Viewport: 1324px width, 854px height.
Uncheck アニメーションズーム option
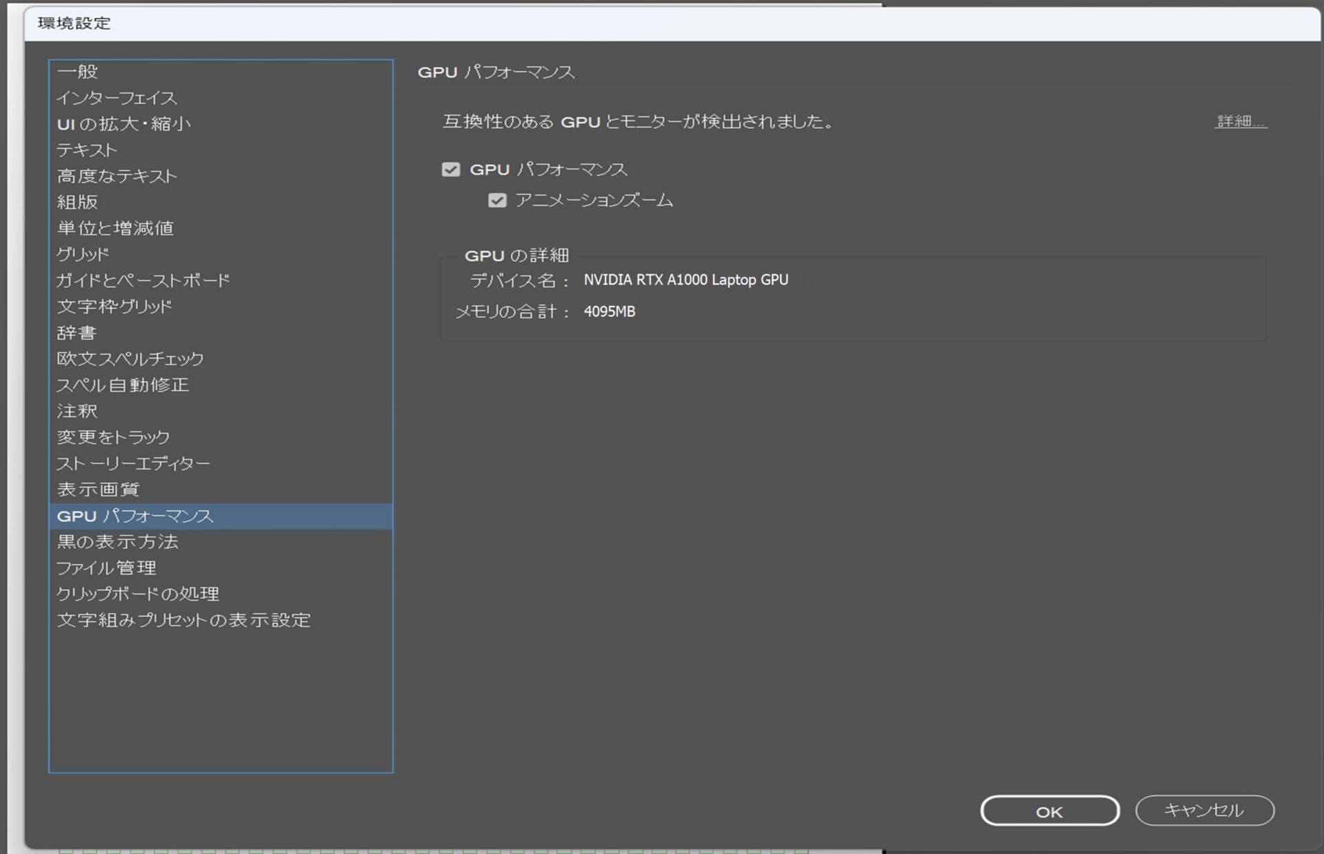(x=498, y=200)
